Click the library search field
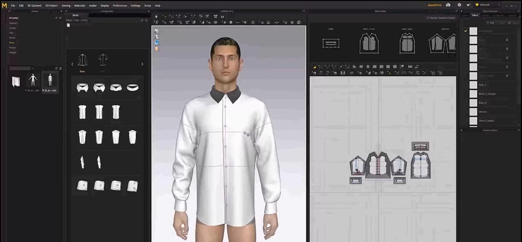 (20, 68)
